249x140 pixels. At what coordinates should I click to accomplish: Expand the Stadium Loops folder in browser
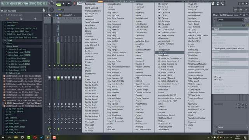(x=14, y=73)
